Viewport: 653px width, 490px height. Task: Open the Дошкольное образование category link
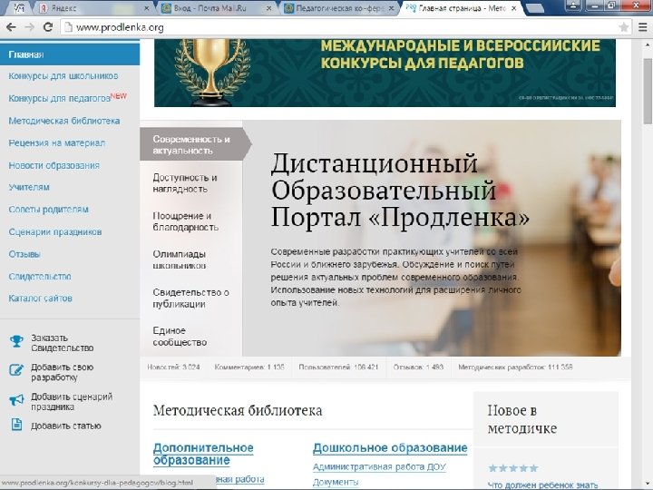coord(390,448)
